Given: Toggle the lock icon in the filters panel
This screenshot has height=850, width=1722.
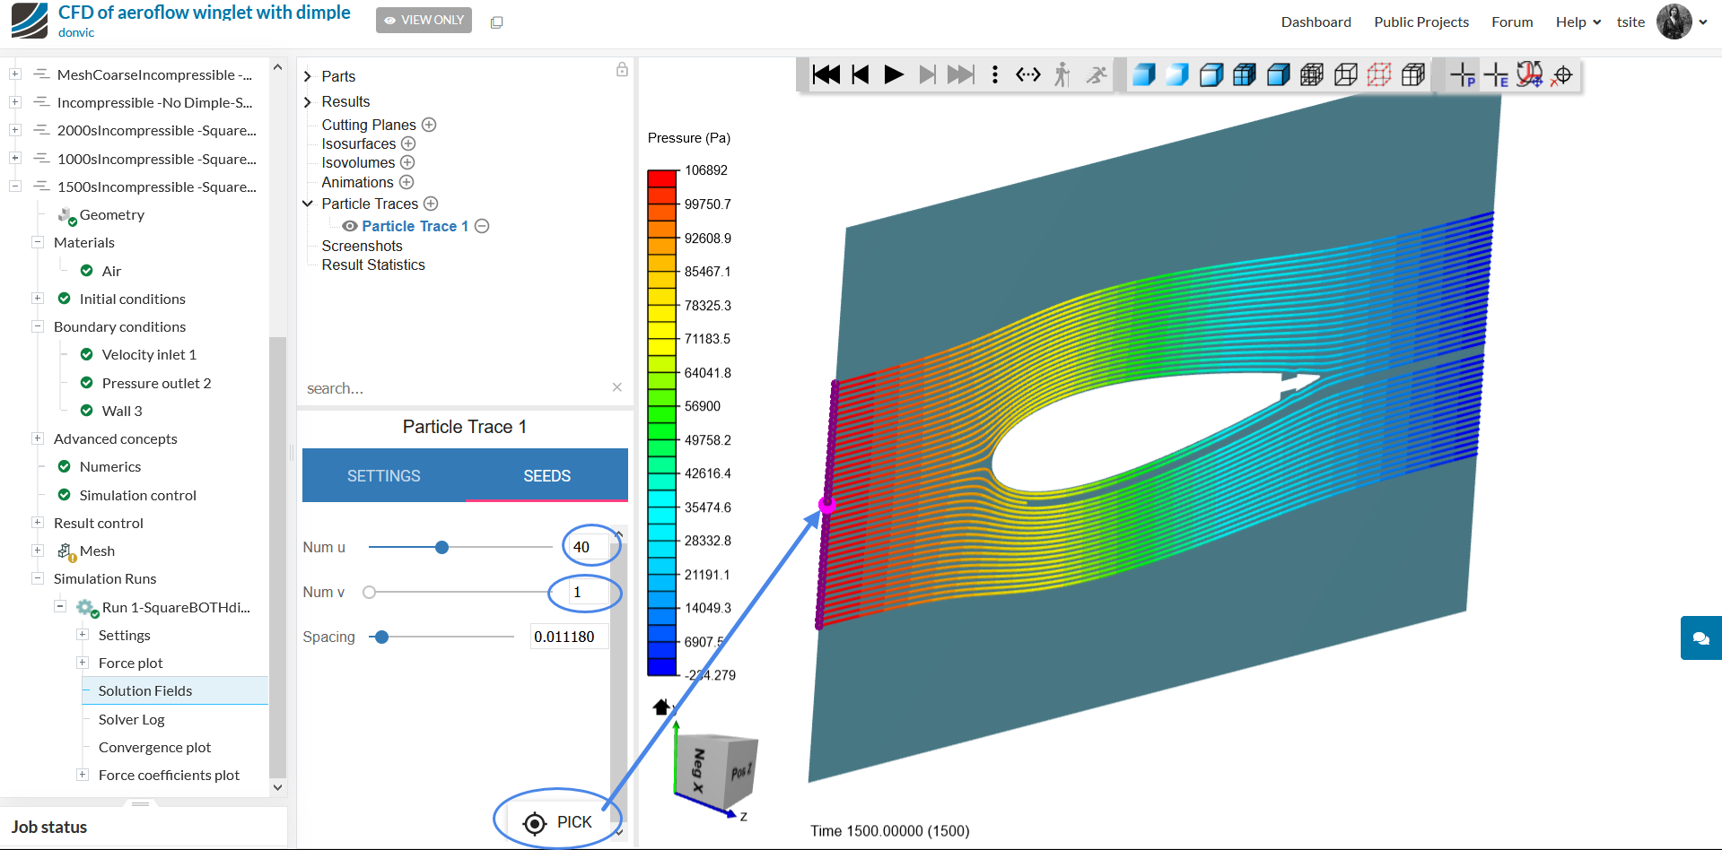Looking at the screenshot, I should [x=622, y=70].
